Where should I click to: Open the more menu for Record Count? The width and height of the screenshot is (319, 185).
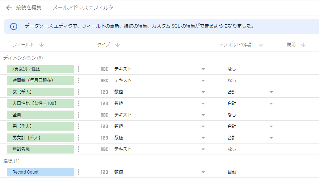tap(78, 172)
